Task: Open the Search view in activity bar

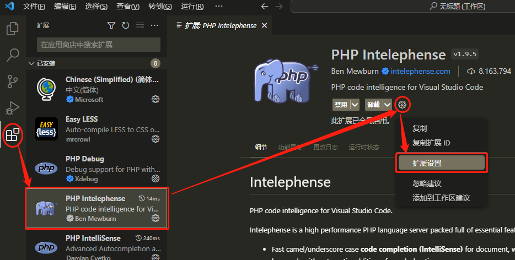Action: (13, 55)
